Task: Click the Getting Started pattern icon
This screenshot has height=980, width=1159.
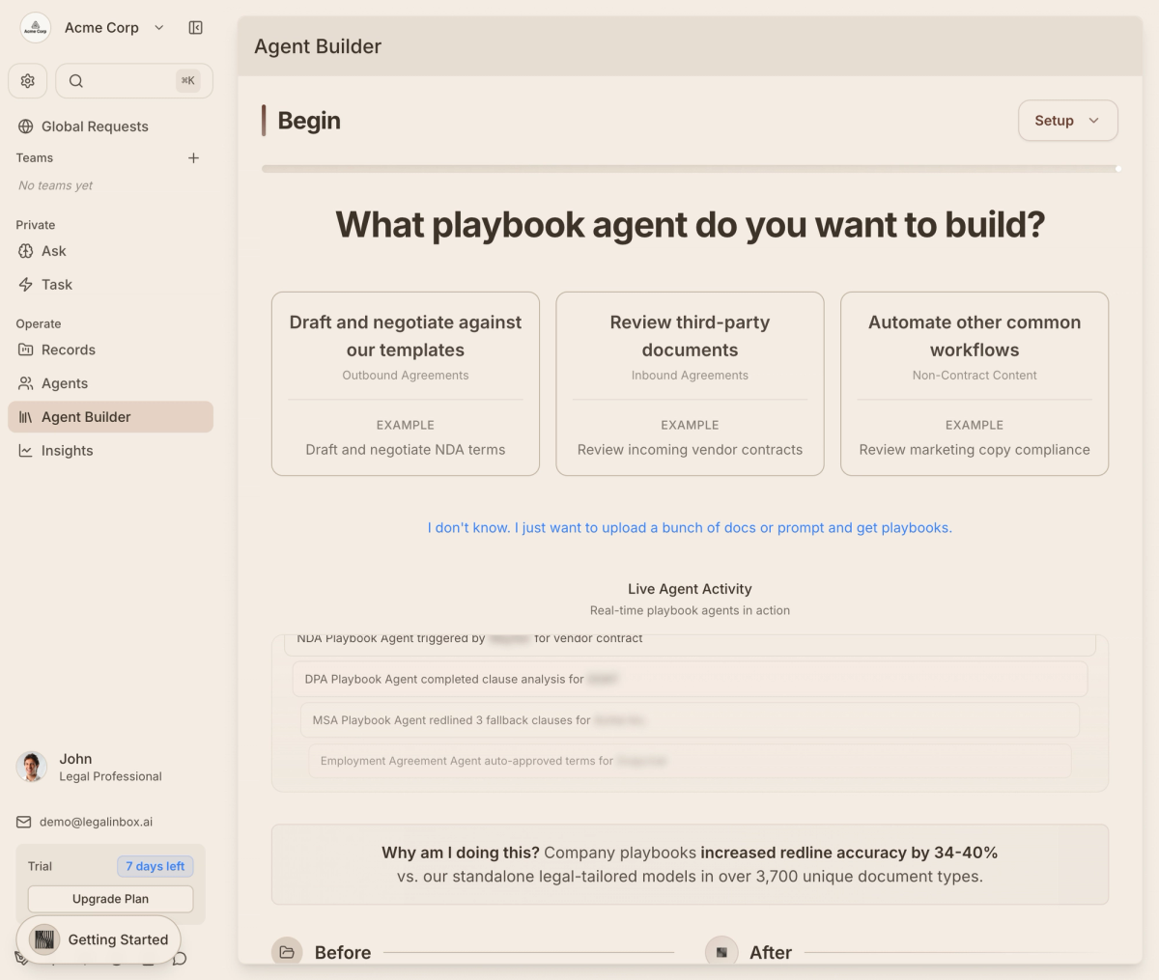Action: 44,939
